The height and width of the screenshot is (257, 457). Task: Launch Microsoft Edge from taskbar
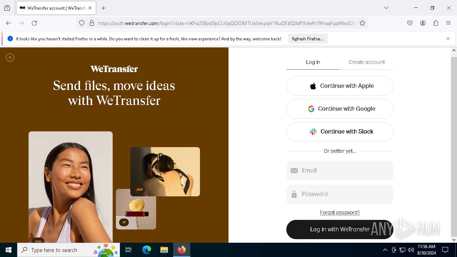pyautogui.click(x=147, y=250)
